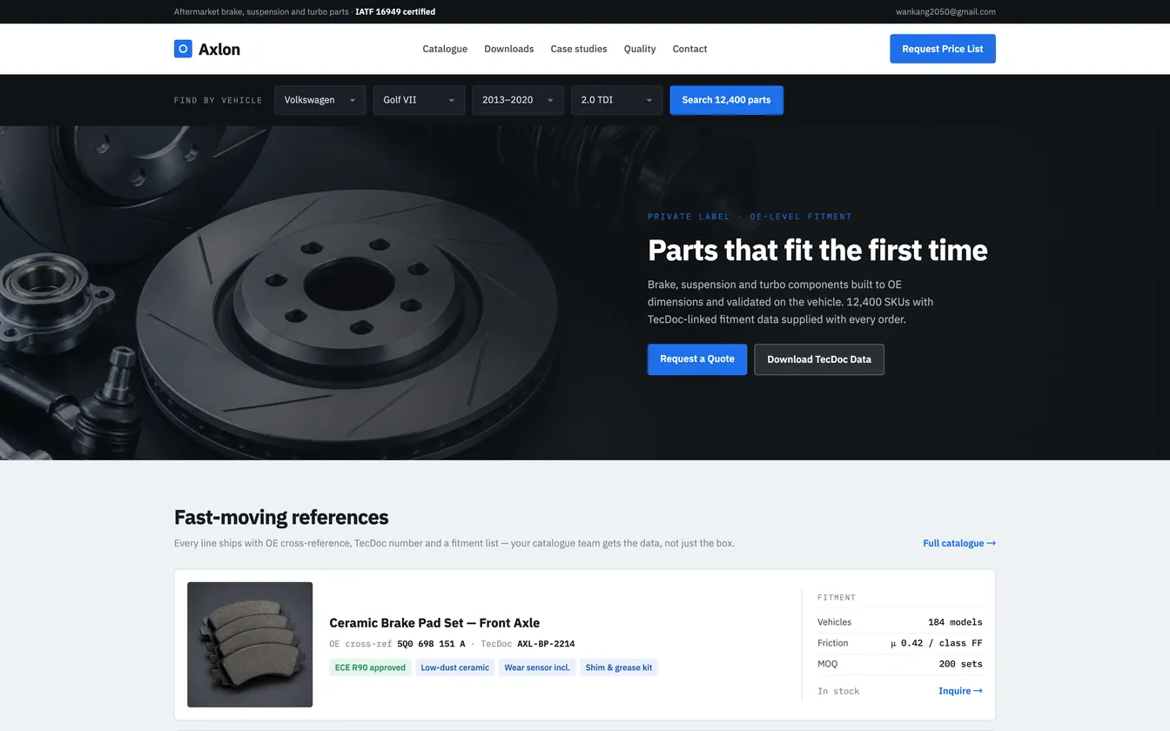The height and width of the screenshot is (731, 1170).
Task: Open Case studies page
Action: pos(579,49)
